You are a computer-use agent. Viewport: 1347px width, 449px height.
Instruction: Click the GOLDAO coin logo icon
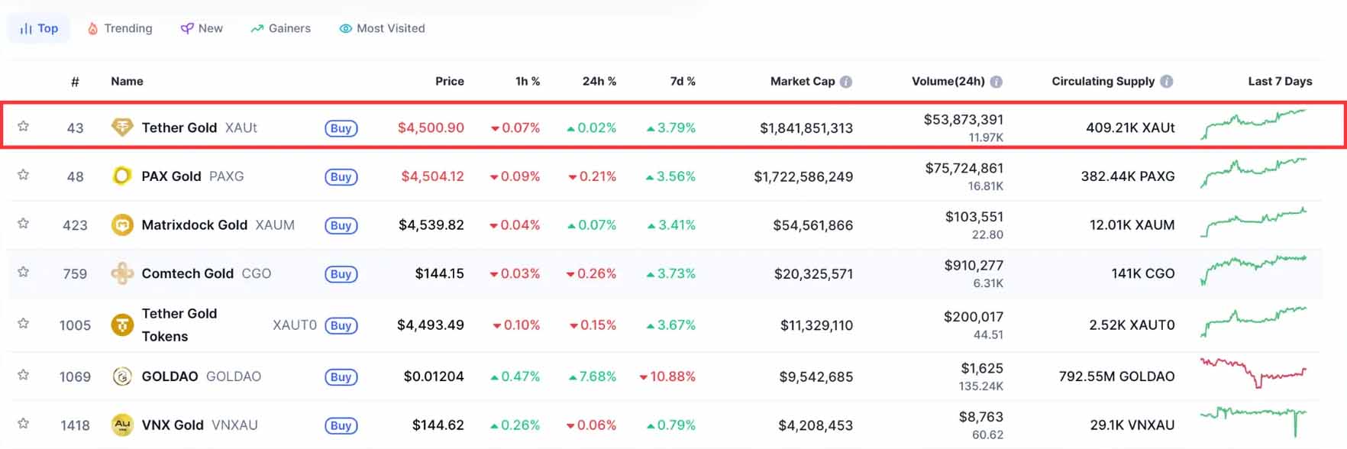[x=122, y=376]
